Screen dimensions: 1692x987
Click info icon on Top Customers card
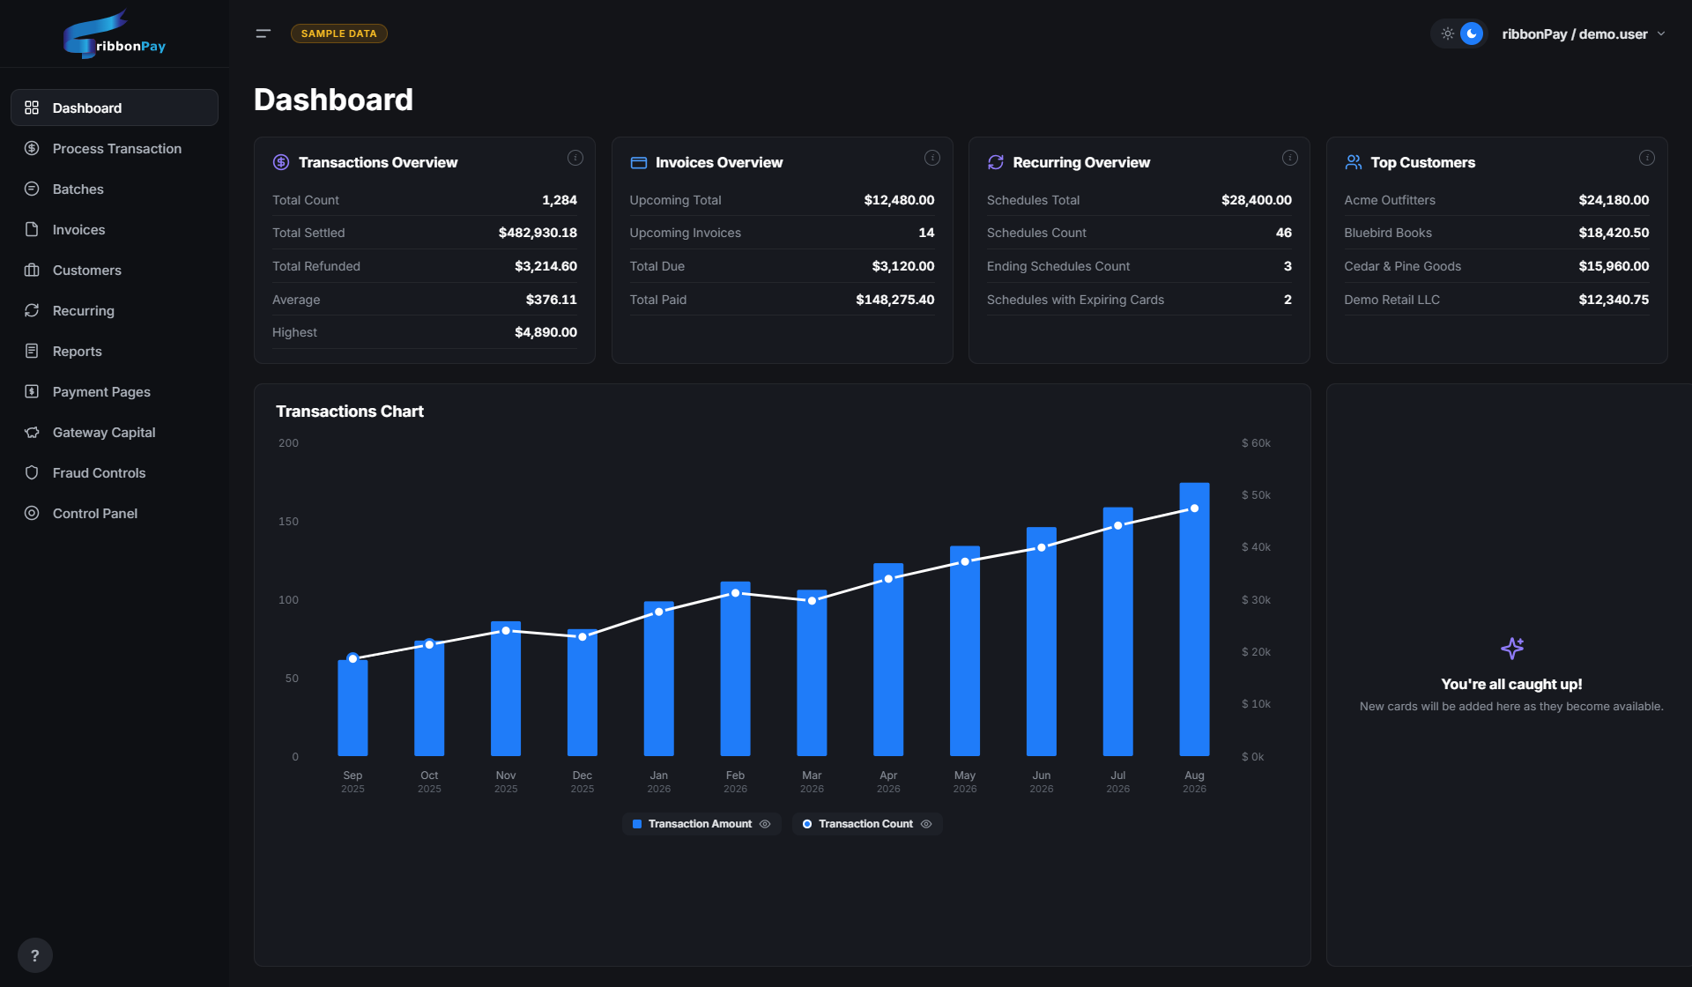tap(1647, 158)
